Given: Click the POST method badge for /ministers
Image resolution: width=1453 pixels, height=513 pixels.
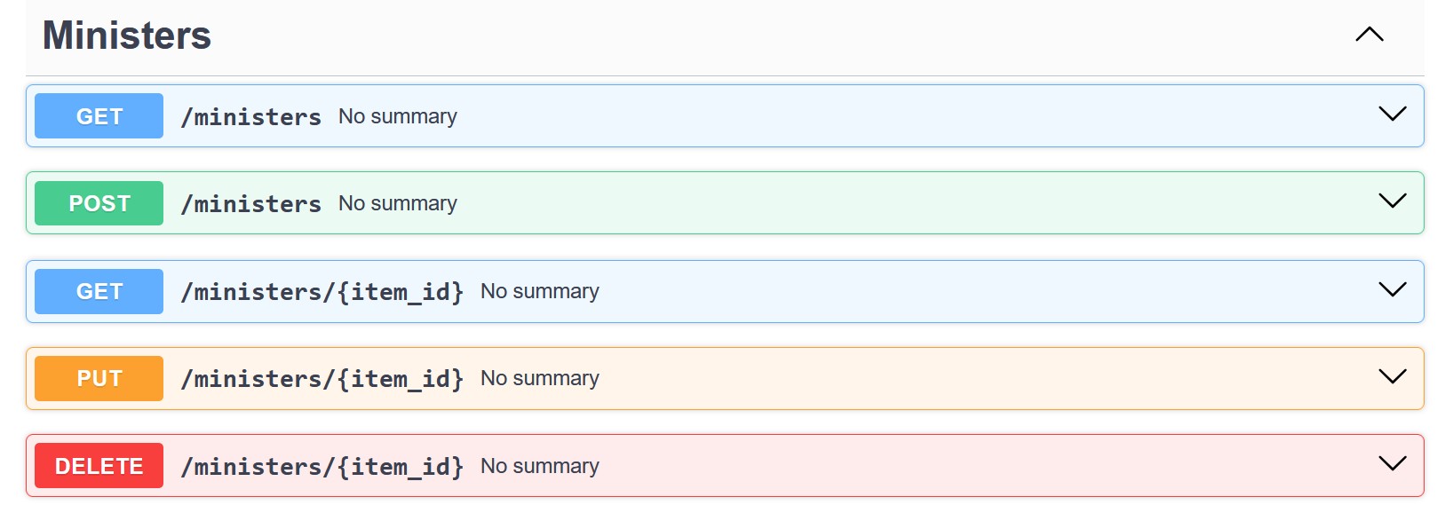Looking at the screenshot, I should coord(98,202).
